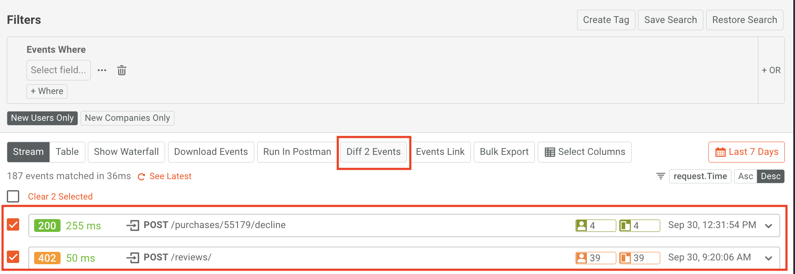
Task: Open the Select field dropdown
Action: click(58, 70)
